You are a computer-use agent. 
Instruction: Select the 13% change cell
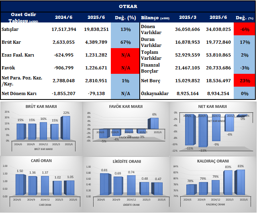(x=125, y=29)
